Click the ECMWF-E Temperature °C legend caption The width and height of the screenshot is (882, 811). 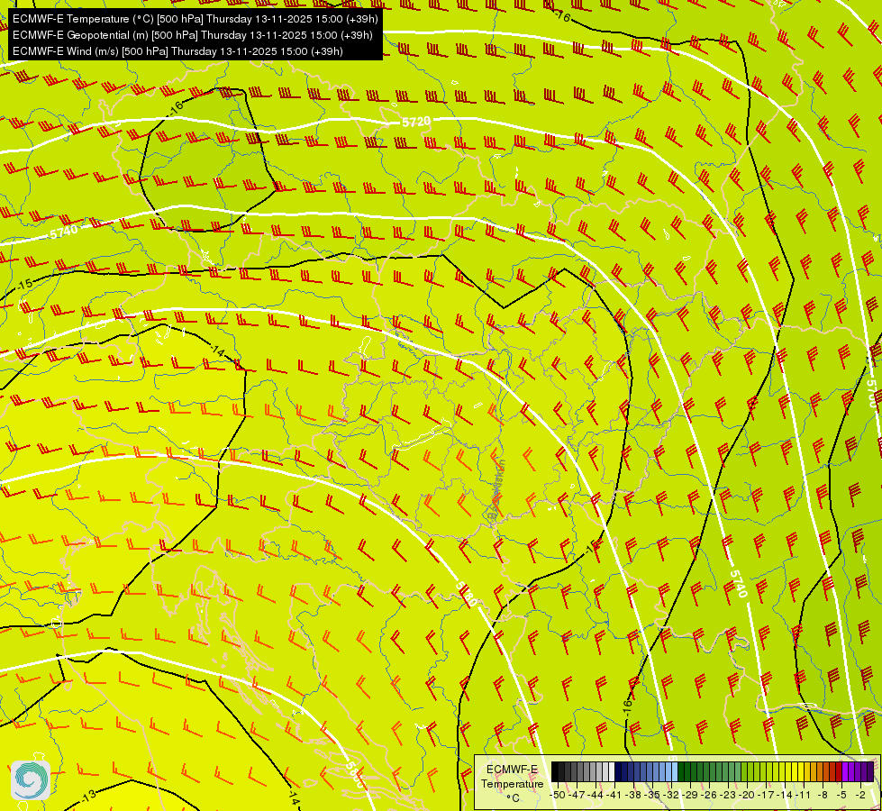(513, 784)
